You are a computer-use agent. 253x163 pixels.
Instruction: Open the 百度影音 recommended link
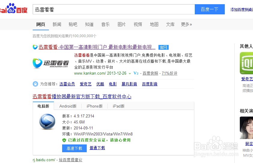click(x=150, y=84)
